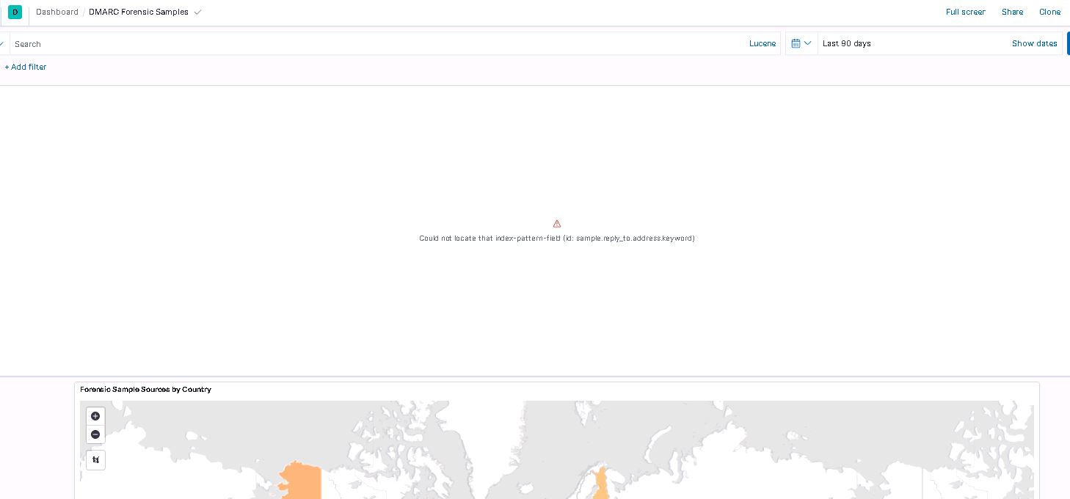Add a new filter
Viewport: 1070px width, 499px height.
[25, 67]
